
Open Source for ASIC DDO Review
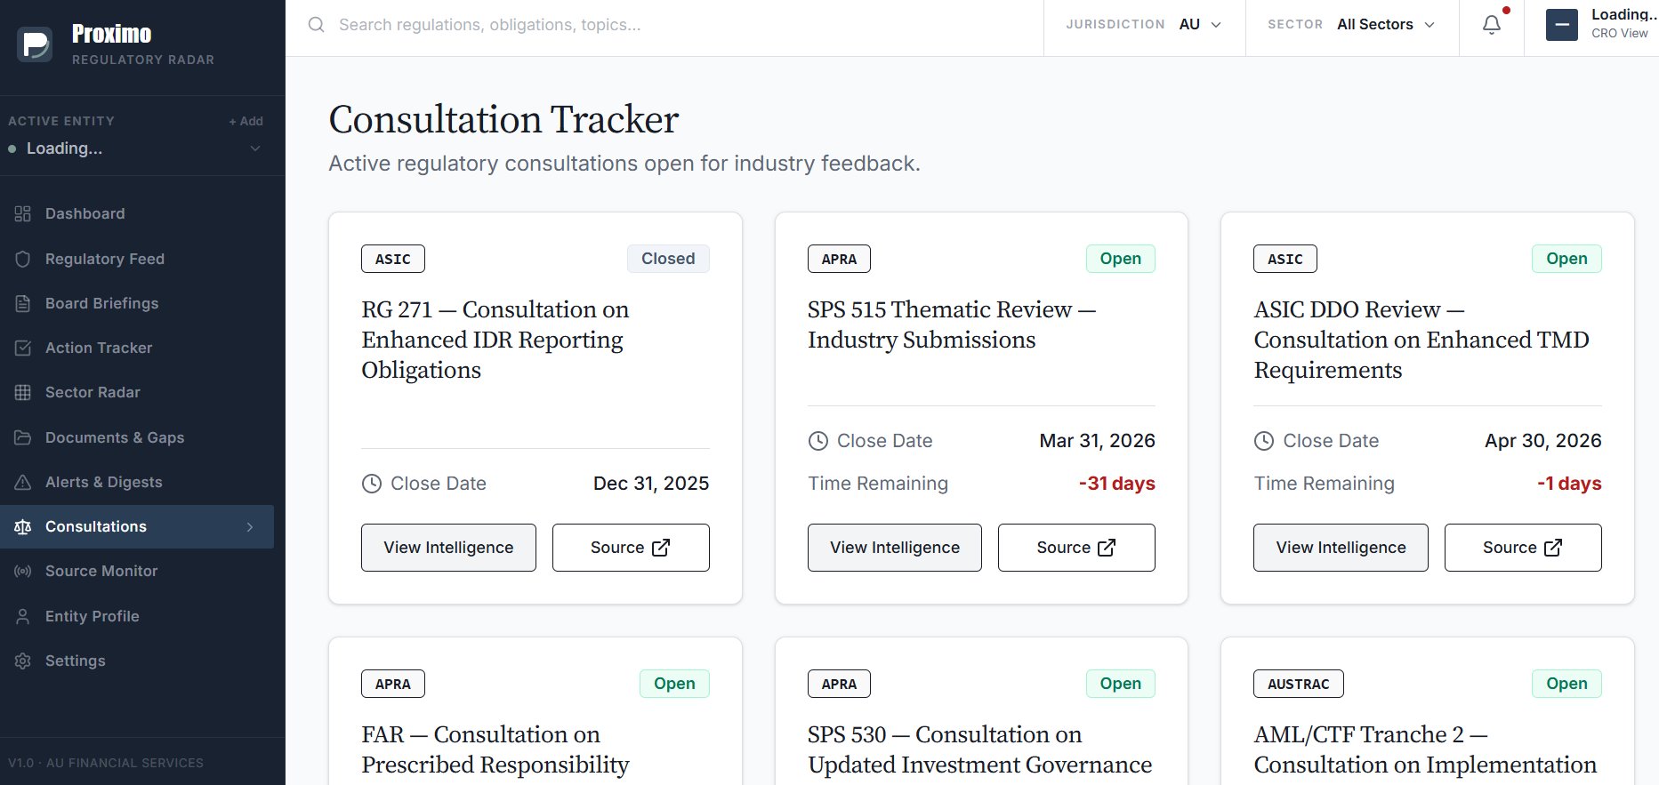click(1523, 548)
